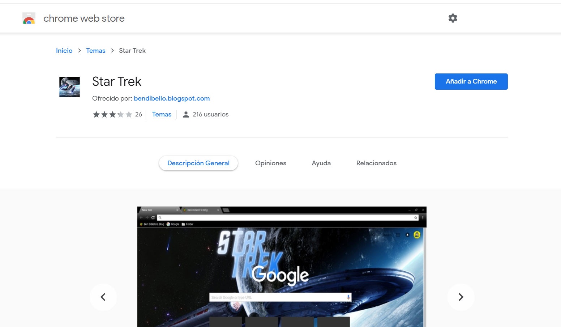Go to the previous screenshot arrow

[x=103, y=297]
